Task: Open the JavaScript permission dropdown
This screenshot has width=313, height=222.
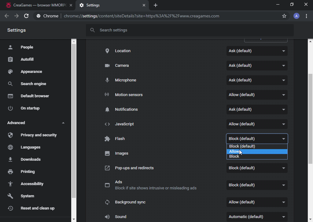Action: coord(257,124)
